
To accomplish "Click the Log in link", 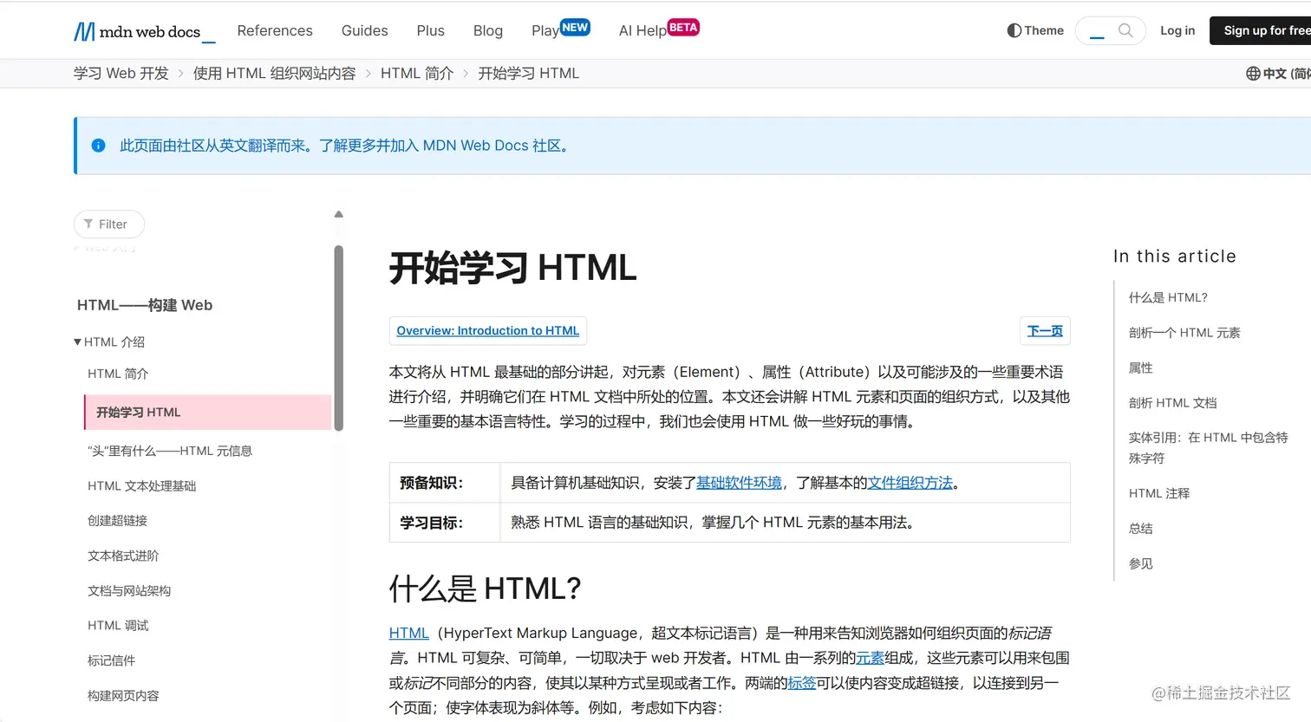I will [1177, 30].
